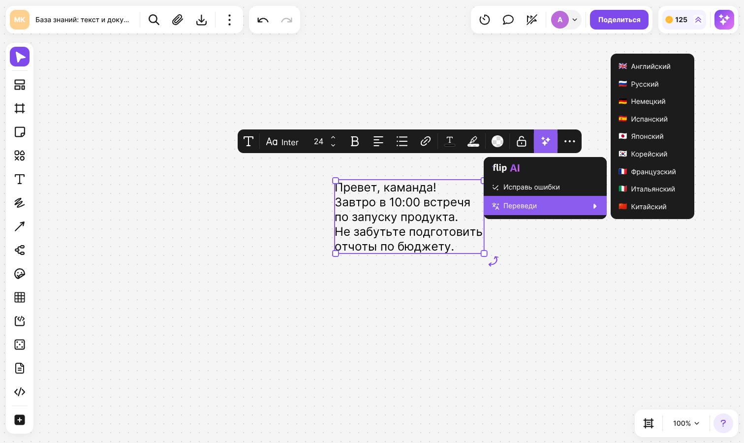
Task: Expand the user avatar dropdown
Action: tap(575, 20)
